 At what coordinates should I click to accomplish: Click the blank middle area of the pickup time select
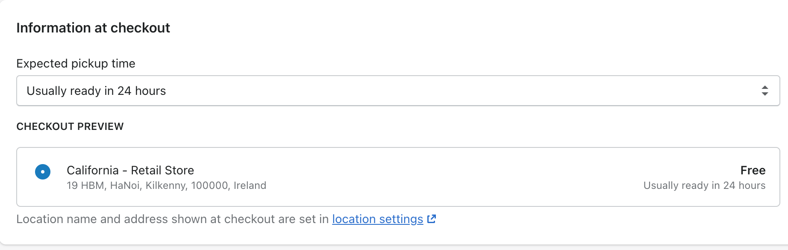pyautogui.click(x=427, y=91)
